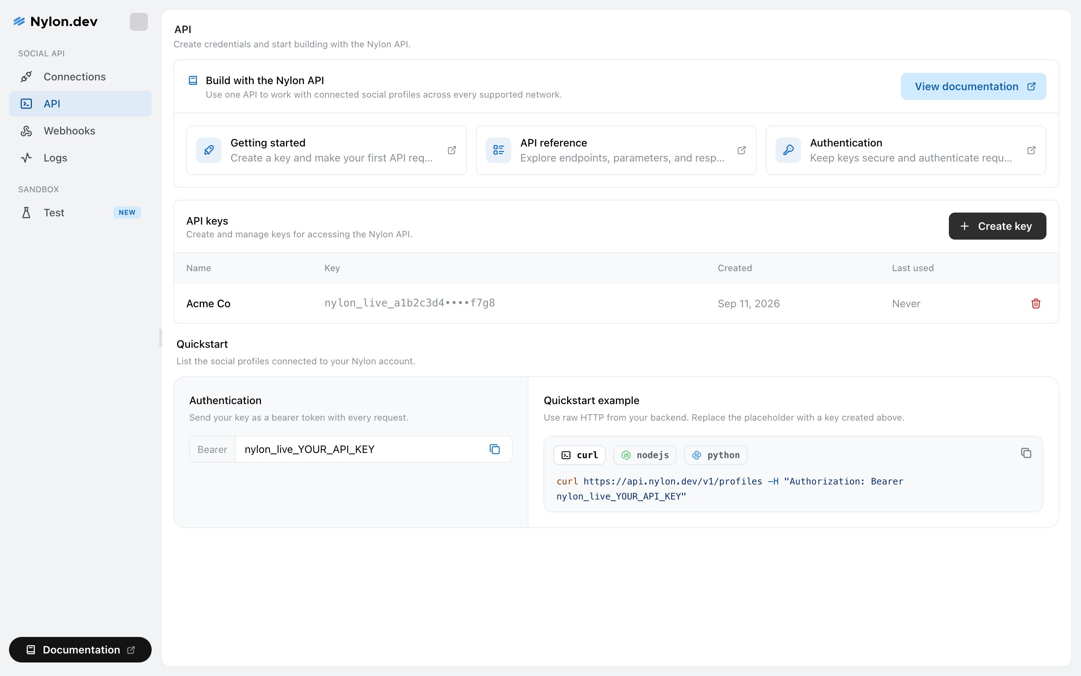Click the Last used column header

pos(912,268)
